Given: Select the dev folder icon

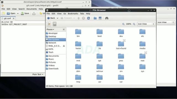Looking at the screenshot, I should (121, 32).
